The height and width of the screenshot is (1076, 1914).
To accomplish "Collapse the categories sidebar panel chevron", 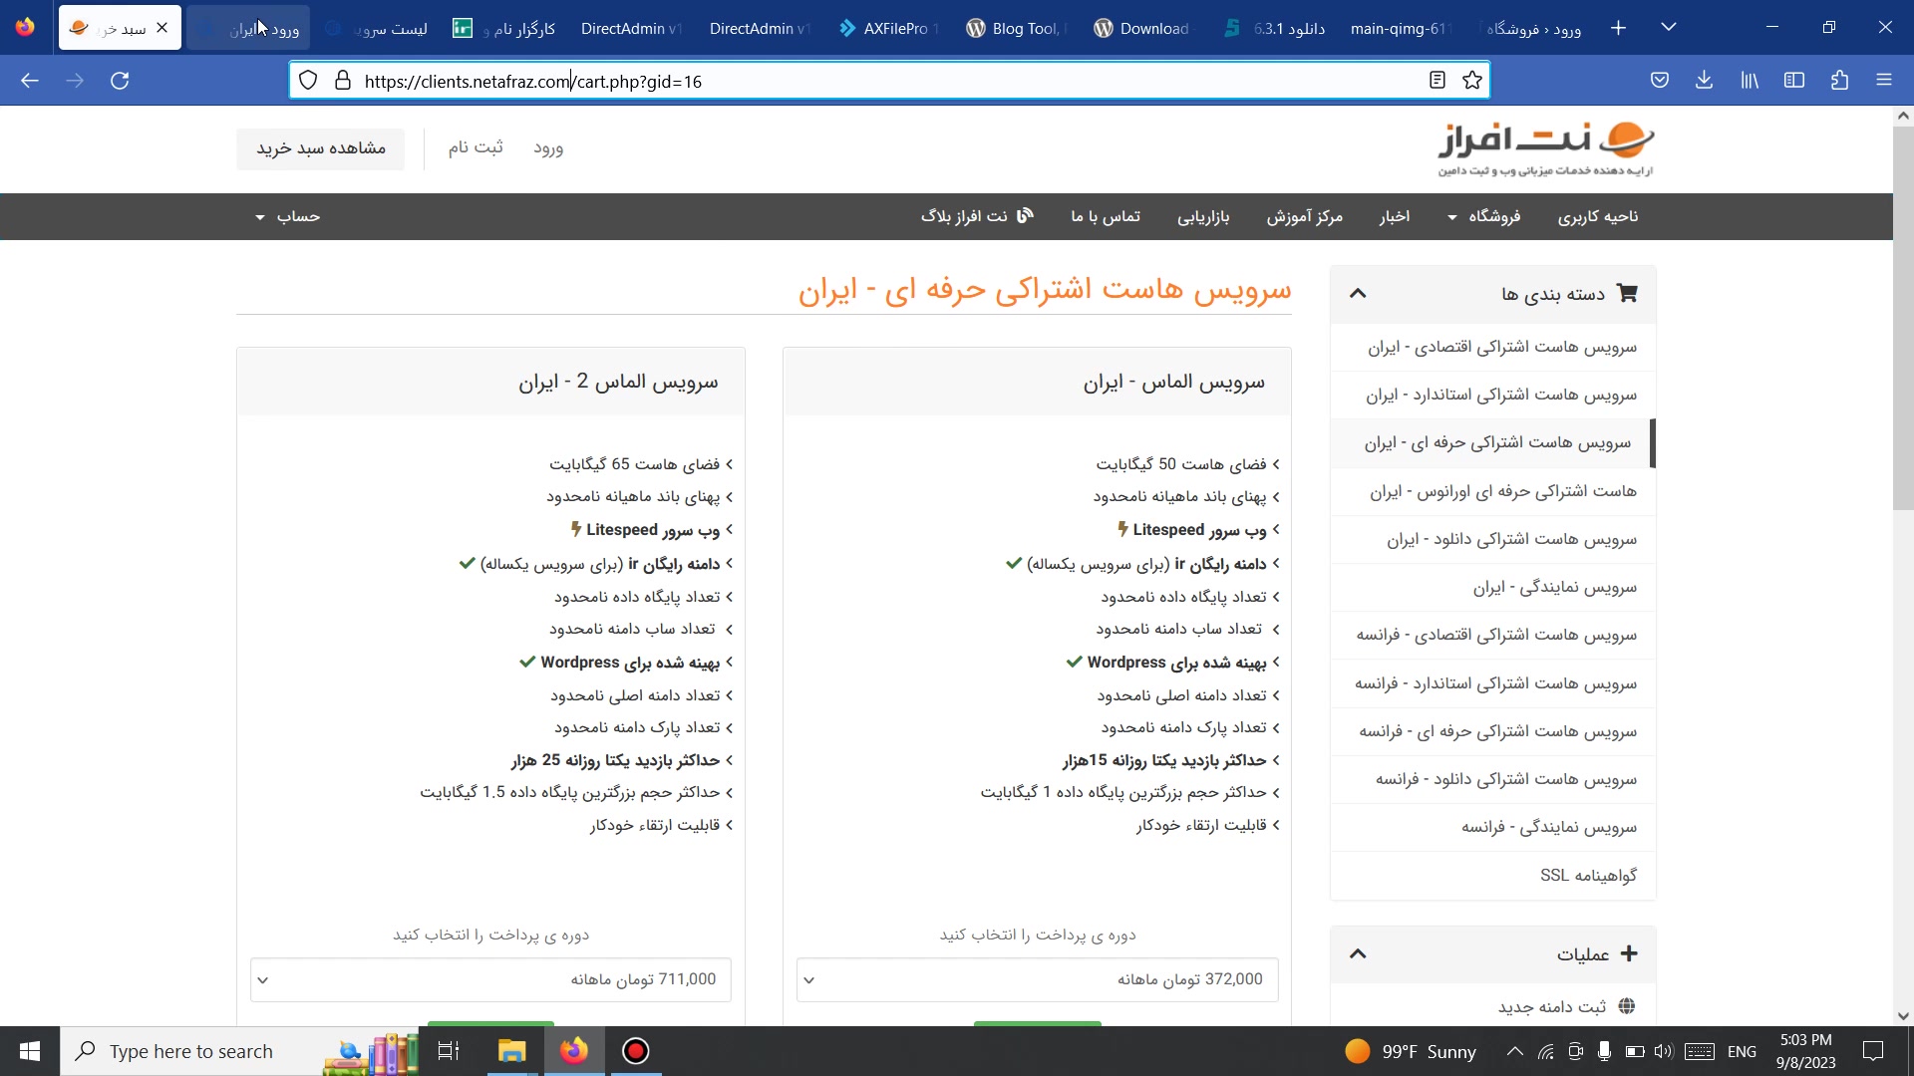I will click(x=1358, y=293).
